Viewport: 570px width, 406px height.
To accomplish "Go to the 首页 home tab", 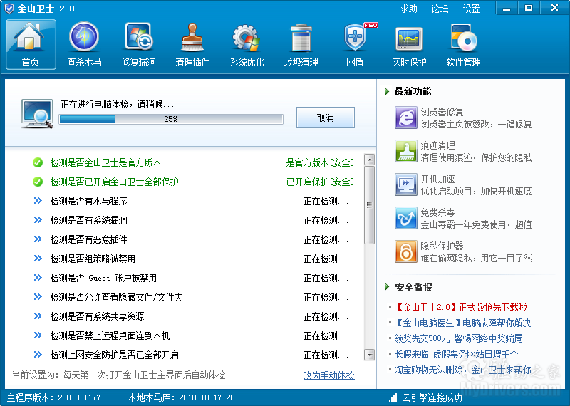I will [x=31, y=44].
